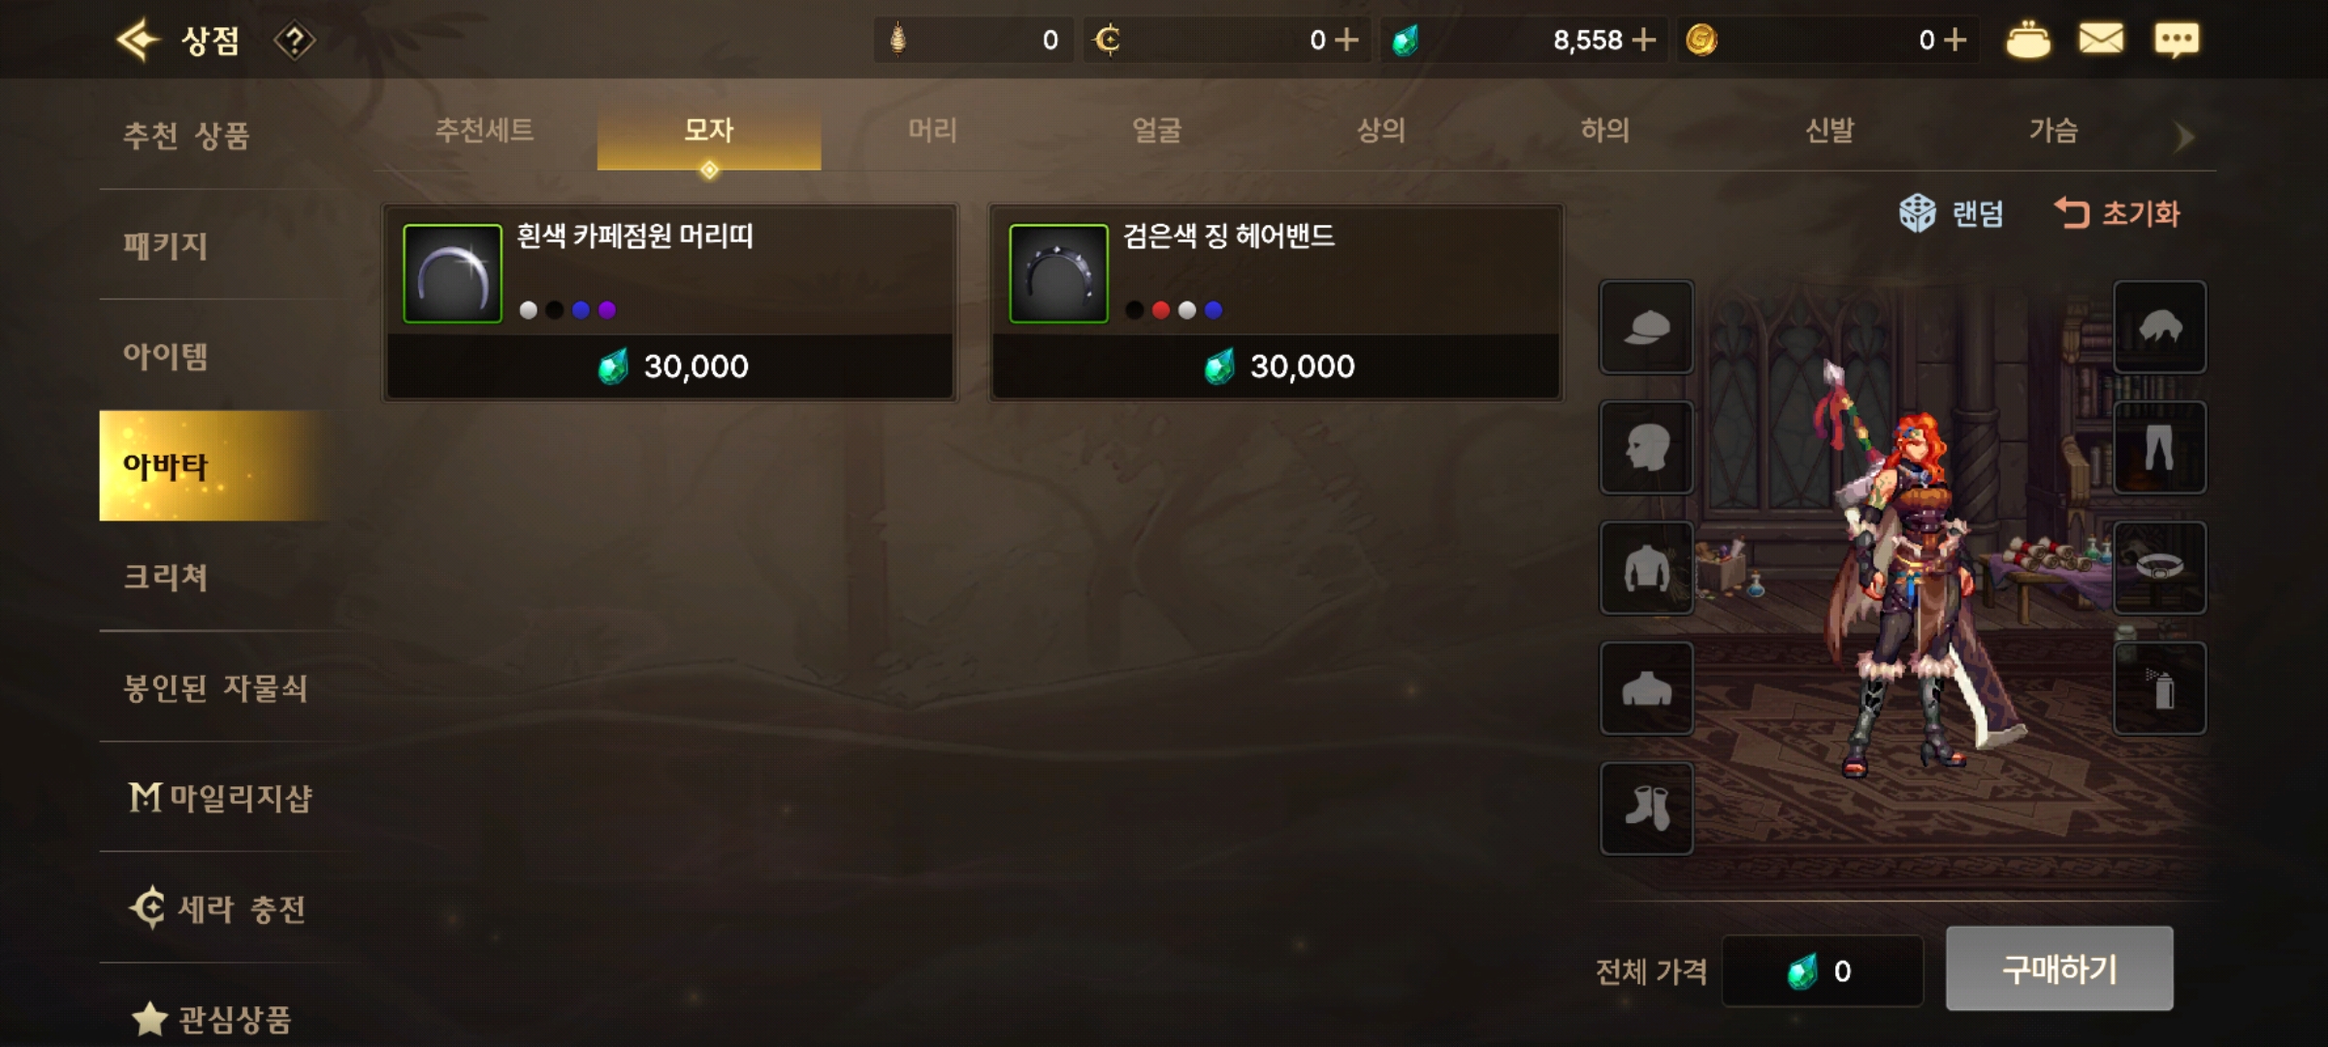Add gems using plus next to 8,558
This screenshot has height=1047, width=2328.
point(1643,40)
